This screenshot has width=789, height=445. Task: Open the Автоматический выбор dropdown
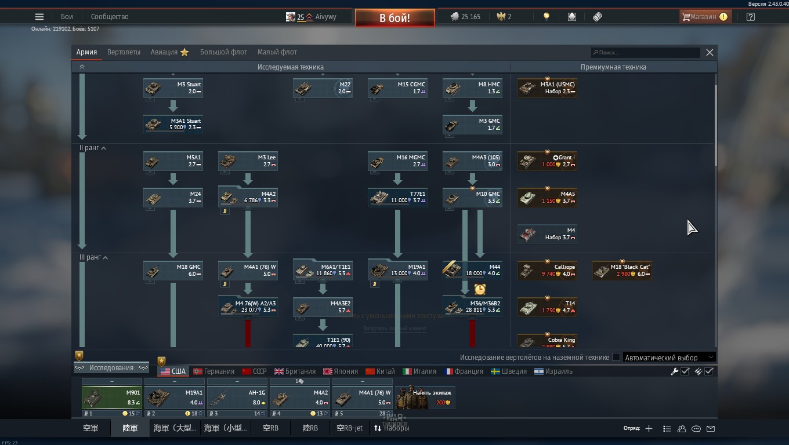[x=669, y=358]
